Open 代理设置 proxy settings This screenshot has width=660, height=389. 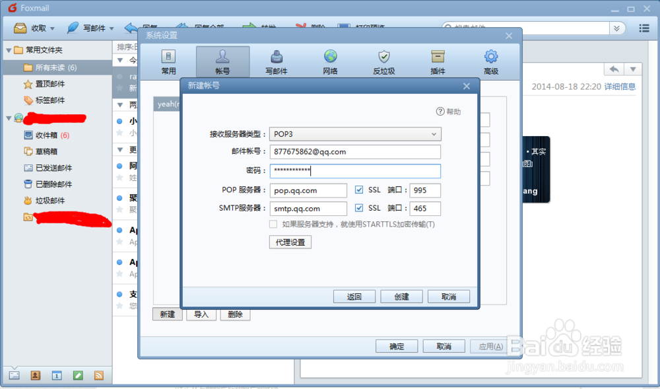[290, 242]
